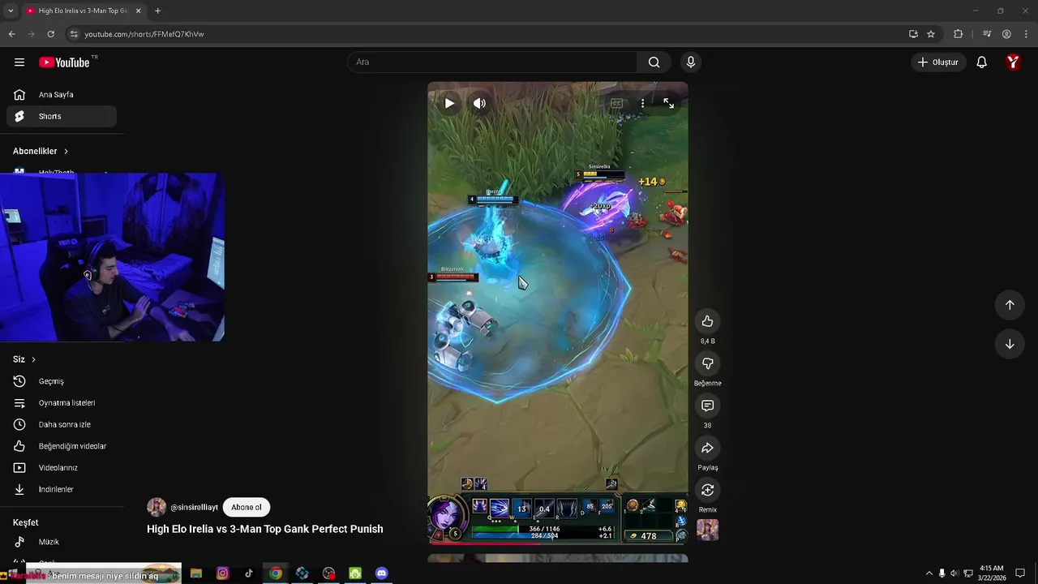Show hidden system tray icons
The image size is (1038, 584).
929,573
